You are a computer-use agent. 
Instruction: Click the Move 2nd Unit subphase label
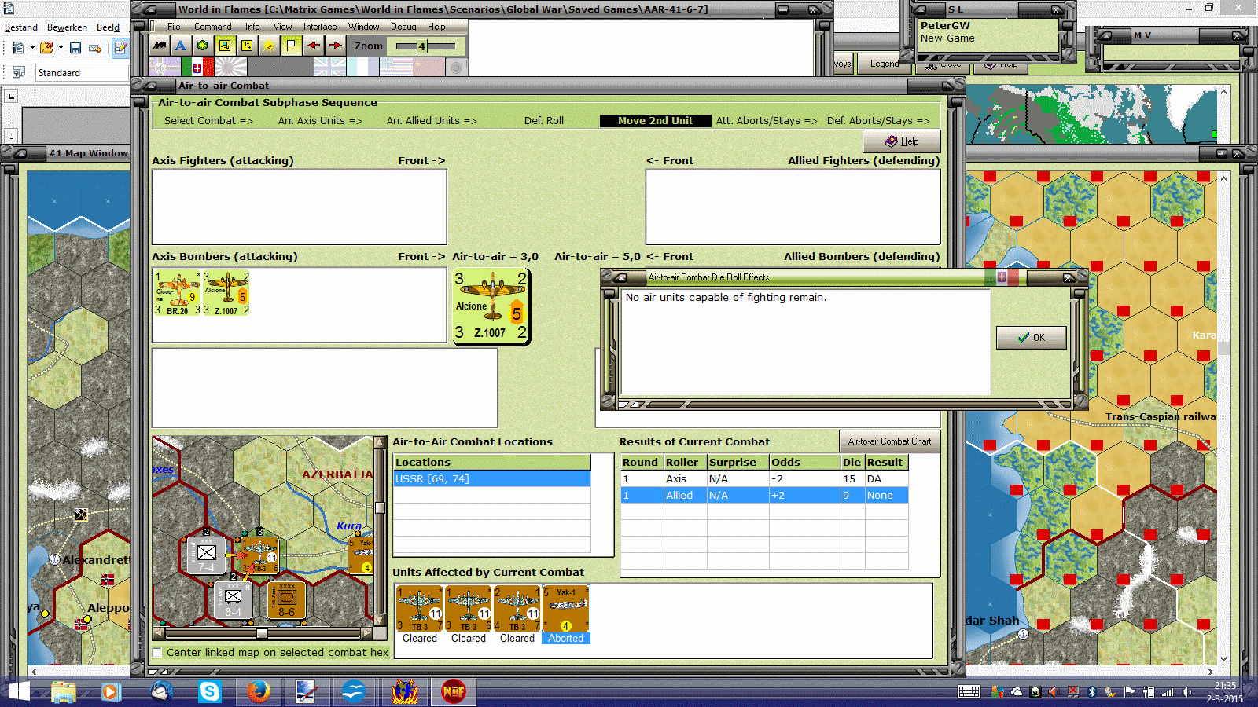(x=655, y=121)
